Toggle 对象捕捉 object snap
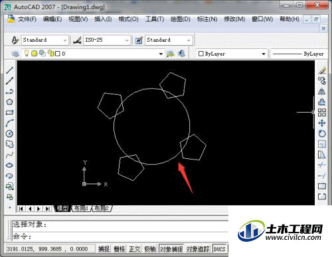The image size is (332, 257). pos(171,249)
